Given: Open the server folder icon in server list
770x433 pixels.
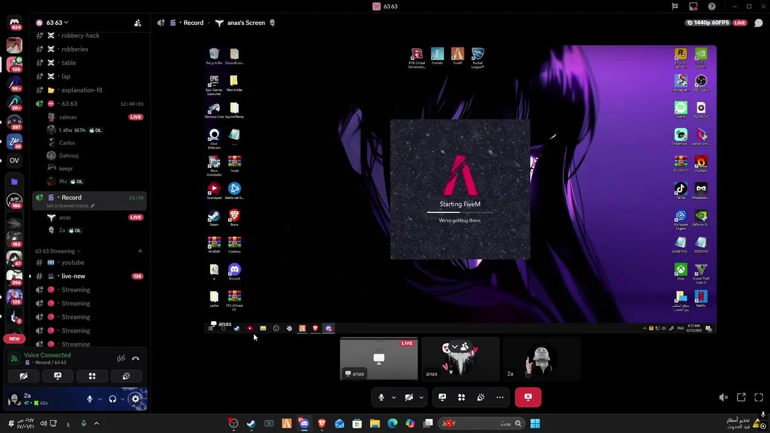Looking at the screenshot, I should point(14,181).
